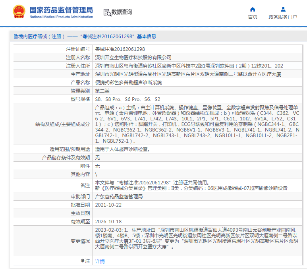The height and width of the screenshot is (269, 307).
Task: Select model spec S8、S8 Pro、S6 Pro、S6、S2
Action: [x=127, y=99]
